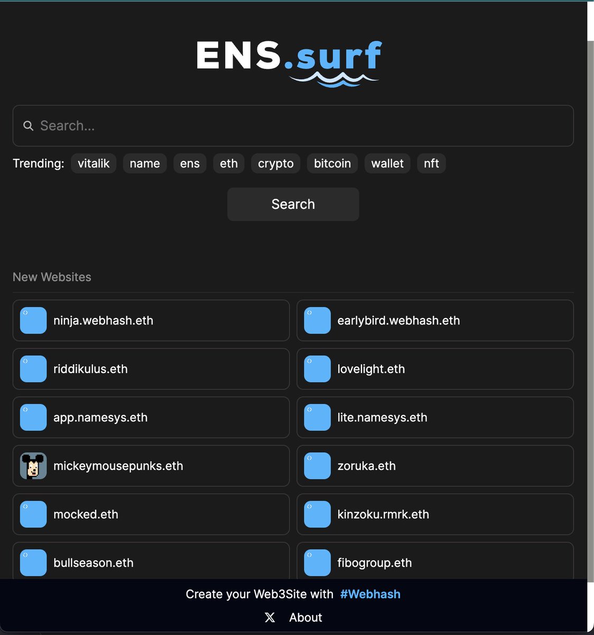Click the zoruka.eth blue icon
The width and height of the screenshot is (594, 635).
[317, 466]
